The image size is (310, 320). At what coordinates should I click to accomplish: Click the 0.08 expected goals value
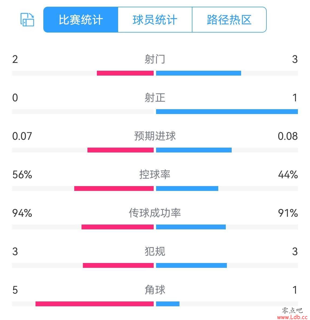click(288, 136)
